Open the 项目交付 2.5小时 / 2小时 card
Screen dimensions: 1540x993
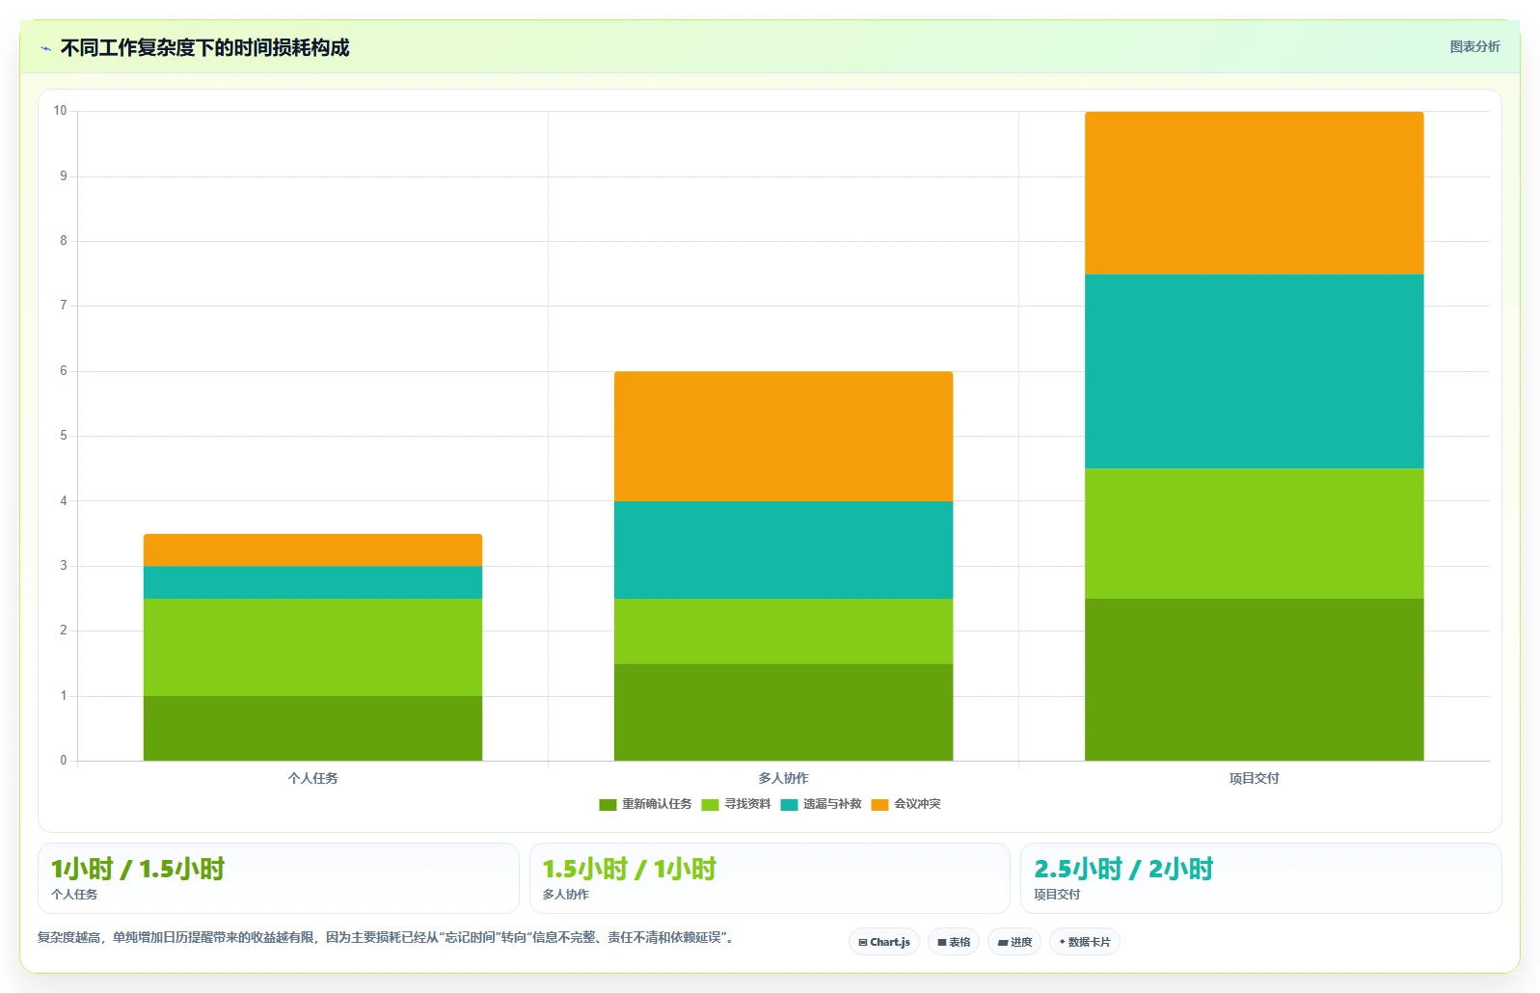coord(1261,878)
